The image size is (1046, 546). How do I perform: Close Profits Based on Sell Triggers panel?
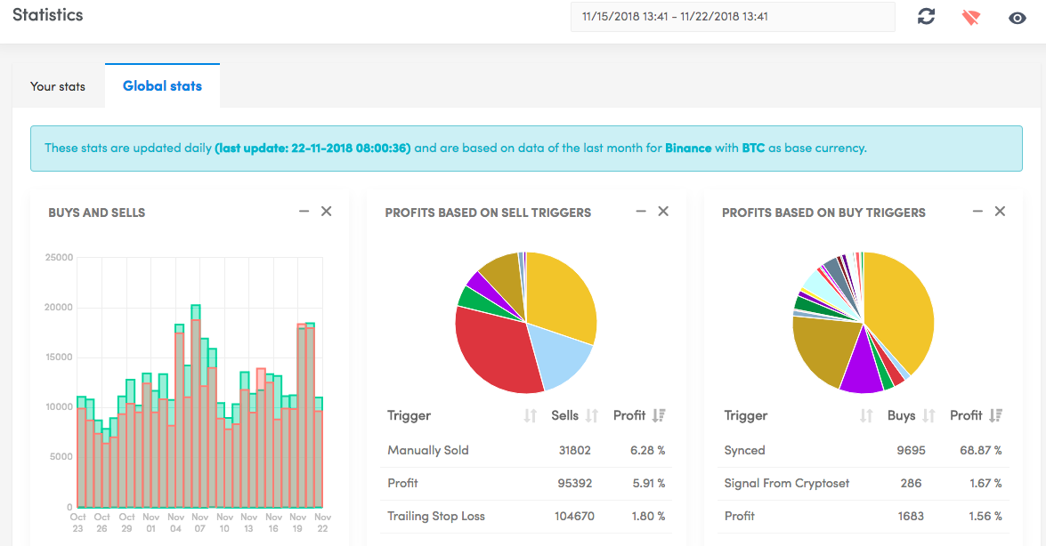pos(663,212)
